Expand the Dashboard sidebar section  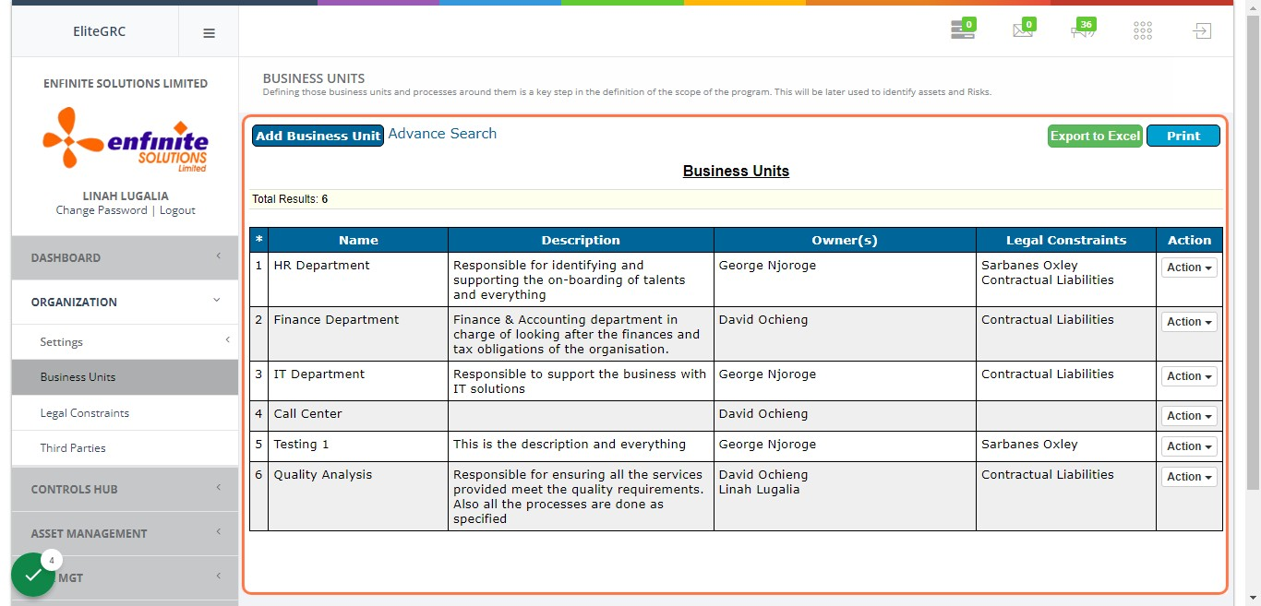tap(125, 257)
